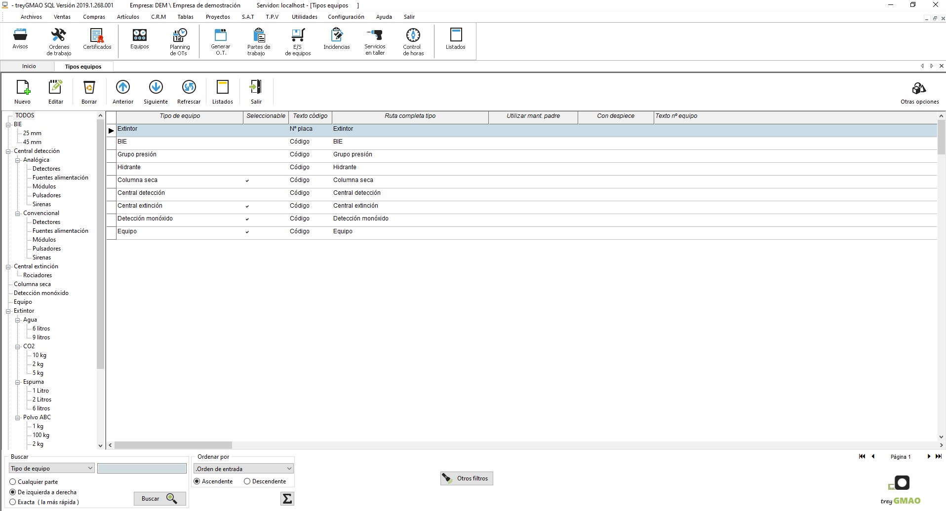The image size is (946, 511).
Task: Go to Siguiente record
Action: [x=156, y=92]
